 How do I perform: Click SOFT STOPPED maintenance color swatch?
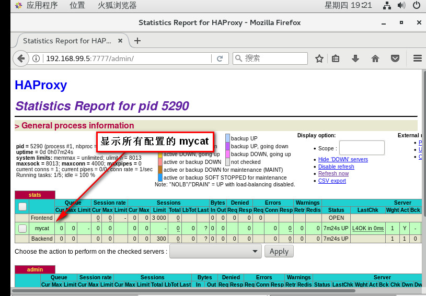click(x=160, y=177)
